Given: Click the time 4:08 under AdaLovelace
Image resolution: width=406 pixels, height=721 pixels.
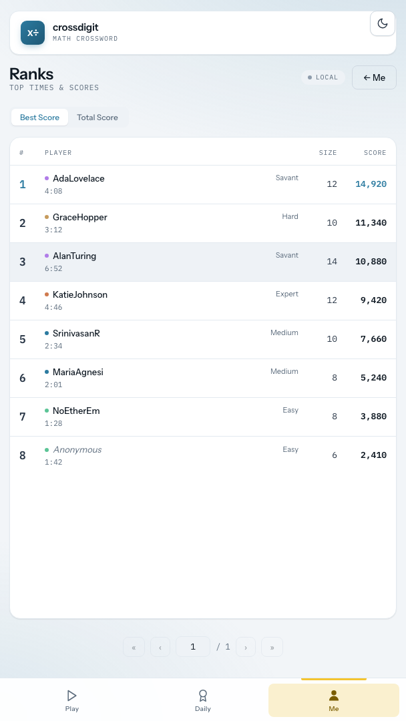Looking at the screenshot, I should 53,191.
